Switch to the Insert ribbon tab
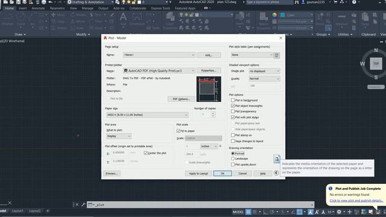The height and width of the screenshot is (217, 386). click(23, 8)
